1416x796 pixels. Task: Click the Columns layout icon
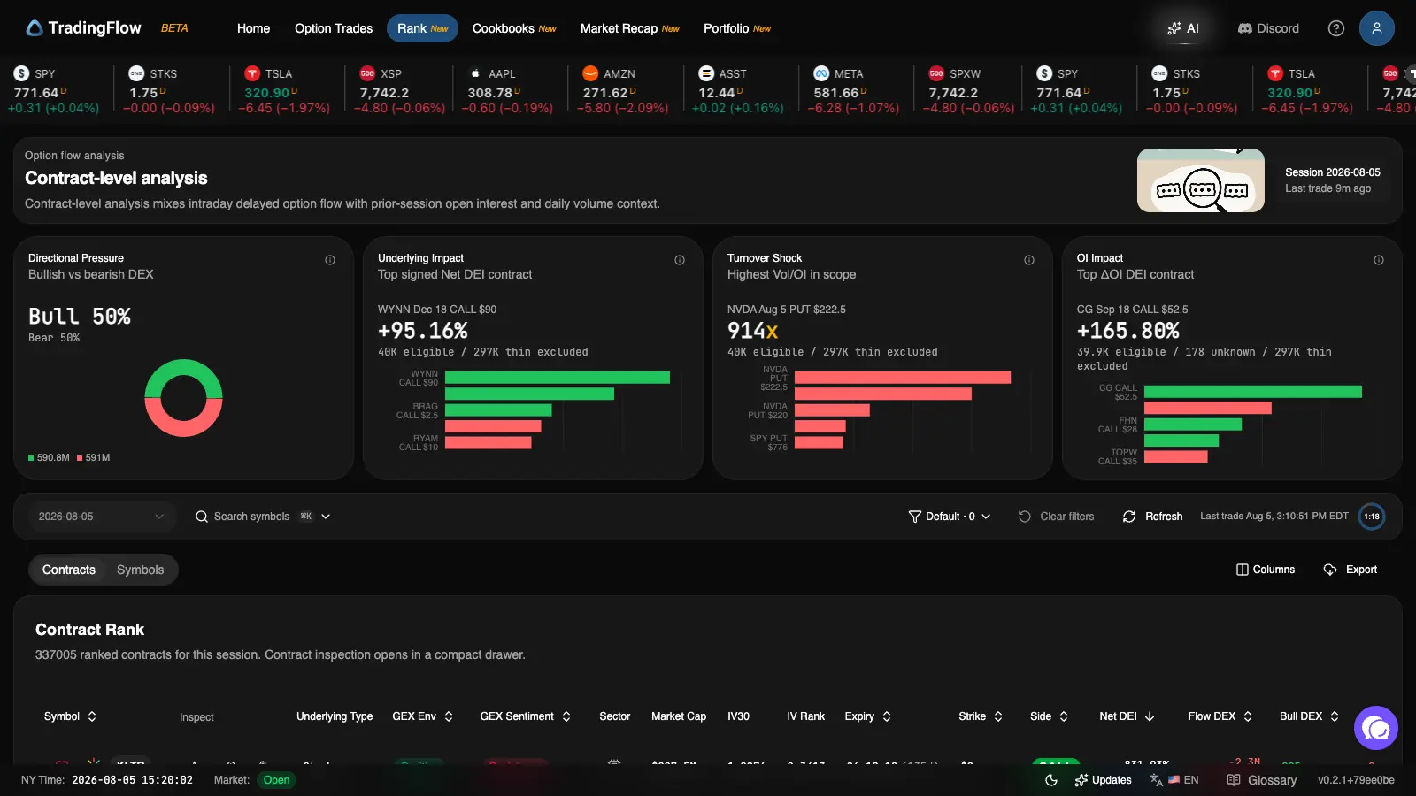click(x=1243, y=570)
